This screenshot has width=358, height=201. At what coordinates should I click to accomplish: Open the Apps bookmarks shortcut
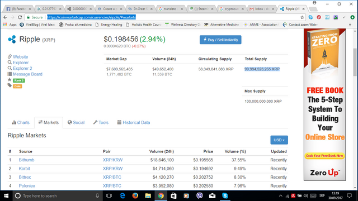tap(10, 25)
